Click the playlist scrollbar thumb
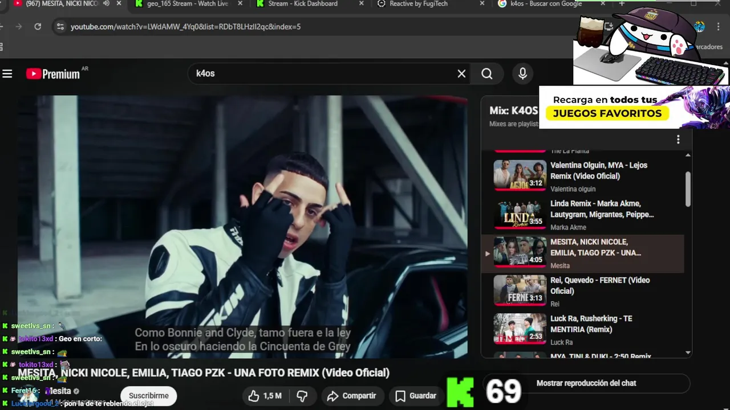 tap(688, 189)
